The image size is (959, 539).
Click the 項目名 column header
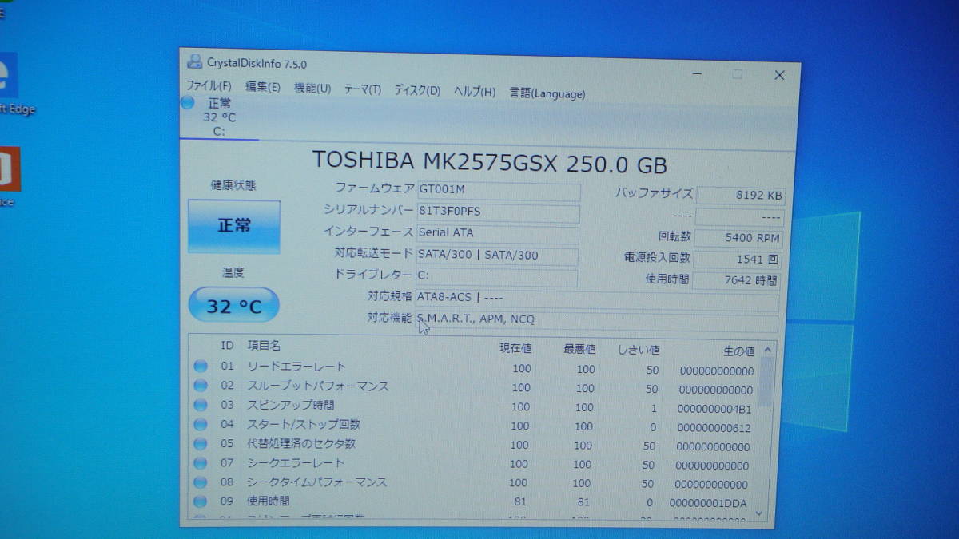coord(264,345)
